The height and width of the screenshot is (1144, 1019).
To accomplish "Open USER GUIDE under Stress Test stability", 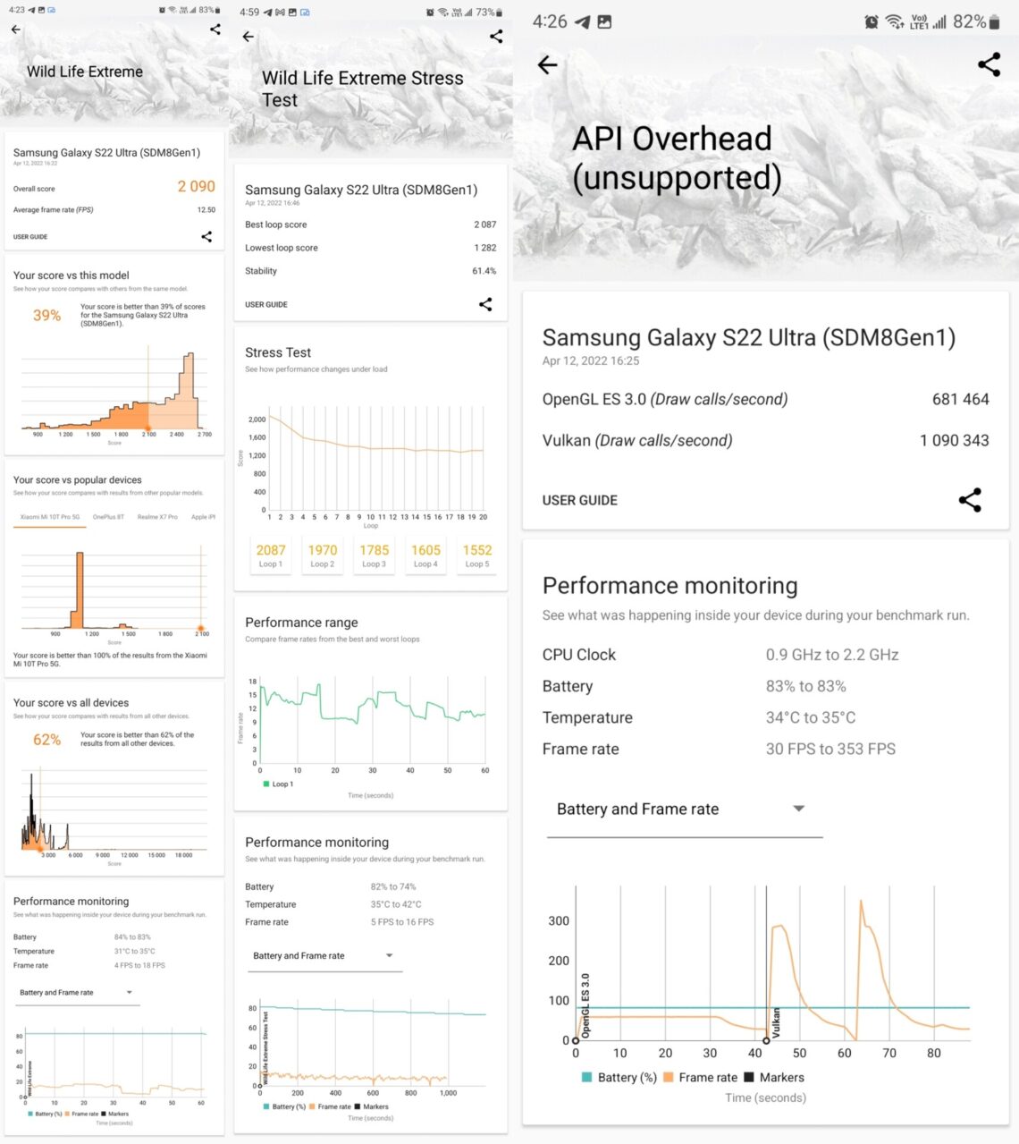I will point(266,305).
